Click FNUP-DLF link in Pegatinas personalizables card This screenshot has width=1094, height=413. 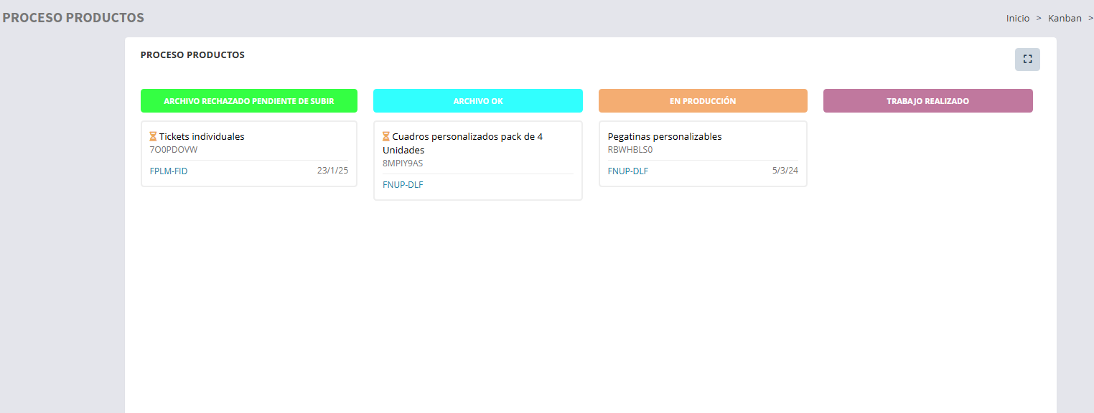628,171
